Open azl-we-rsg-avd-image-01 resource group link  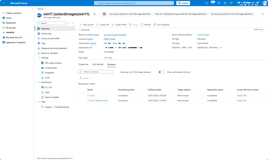coord(115,35)
